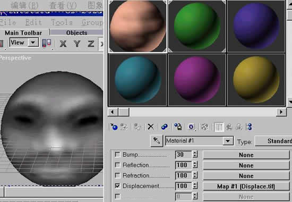Click the Go to Parent icon

click(x=229, y=127)
